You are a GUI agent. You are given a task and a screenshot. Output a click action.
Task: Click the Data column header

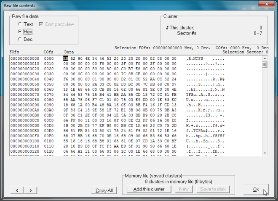tap(69, 52)
